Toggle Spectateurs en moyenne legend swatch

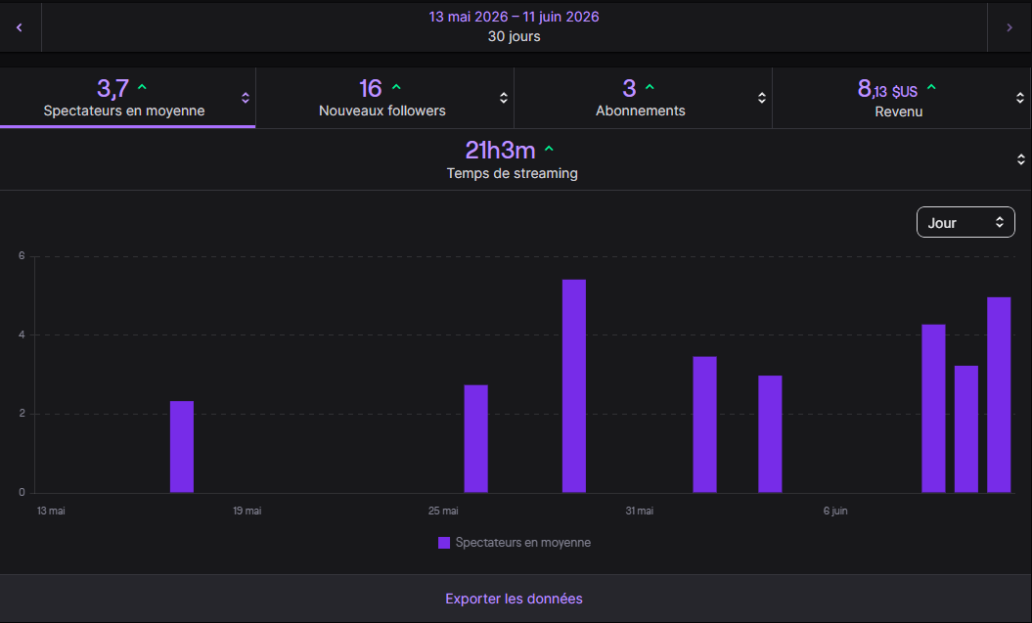point(444,543)
